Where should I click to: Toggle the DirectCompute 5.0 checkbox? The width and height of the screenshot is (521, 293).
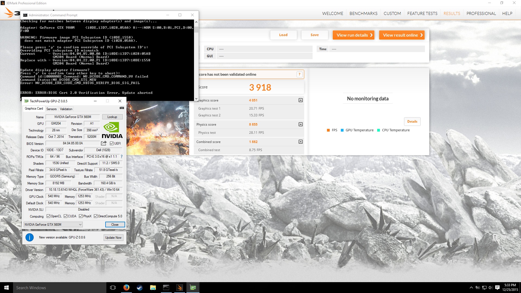click(x=96, y=216)
